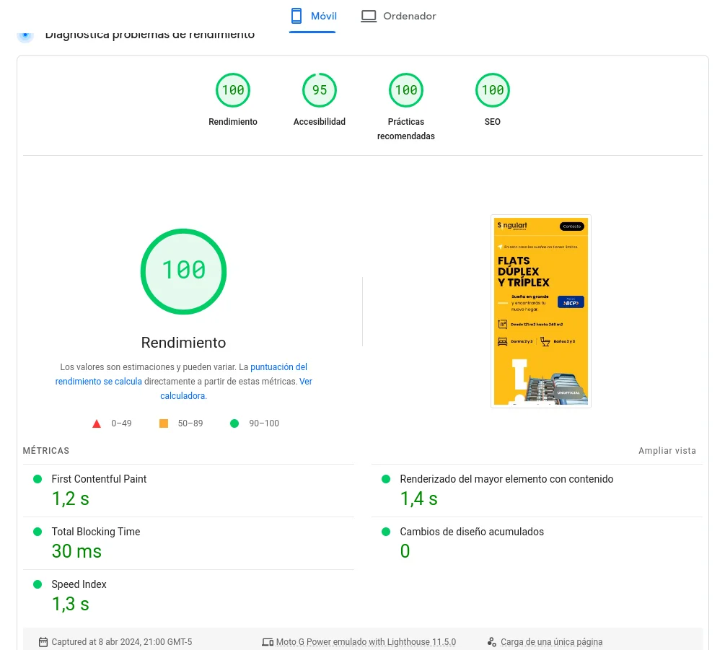Click the calendar icon beside the capture date
Screen dimensions: 725x650
point(44,641)
